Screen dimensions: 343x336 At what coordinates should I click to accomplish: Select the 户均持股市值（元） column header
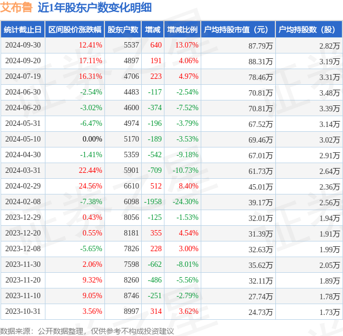tap(238, 30)
